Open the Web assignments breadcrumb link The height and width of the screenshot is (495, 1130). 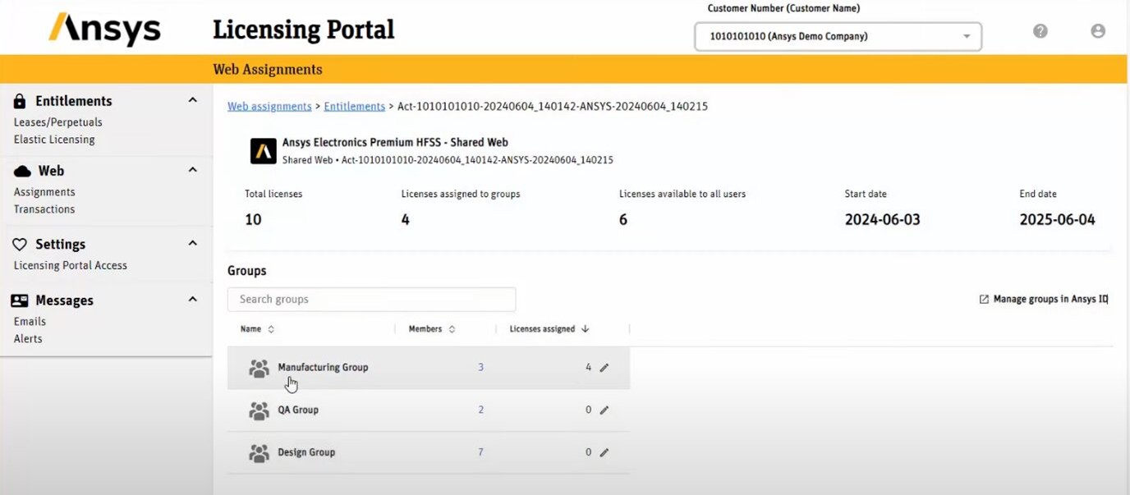269,106
